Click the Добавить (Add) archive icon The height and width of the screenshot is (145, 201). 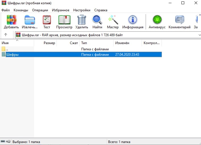[11, 20]
